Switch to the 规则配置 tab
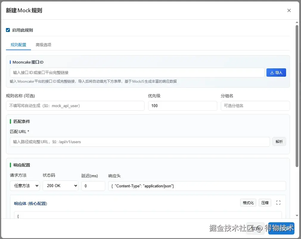This screenshot has width=301, height=239. click(18, 45)
